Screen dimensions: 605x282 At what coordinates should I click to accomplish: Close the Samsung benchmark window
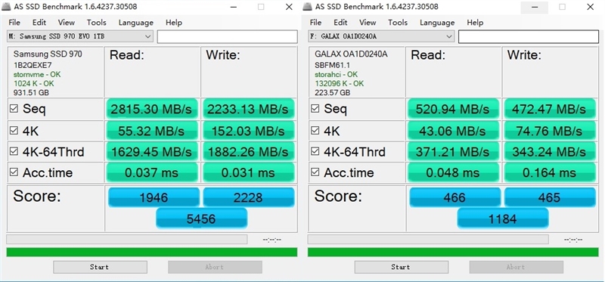pos(289,7)
